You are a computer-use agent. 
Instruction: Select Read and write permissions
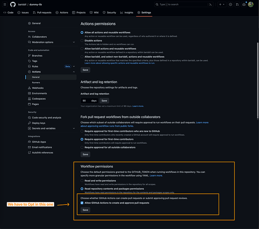pyautogui.click(x=82, y=181)
